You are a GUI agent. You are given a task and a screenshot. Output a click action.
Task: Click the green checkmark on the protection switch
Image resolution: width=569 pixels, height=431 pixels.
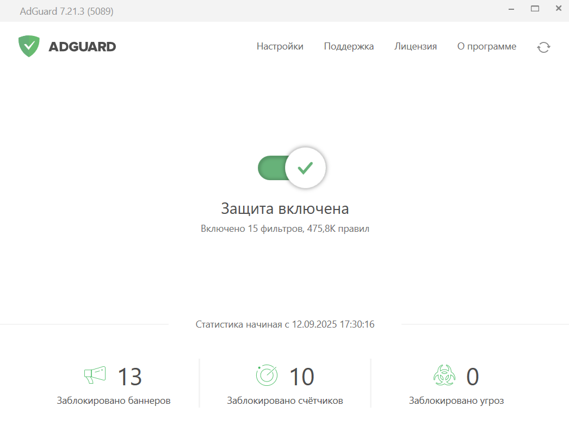[x=305, y=168]
